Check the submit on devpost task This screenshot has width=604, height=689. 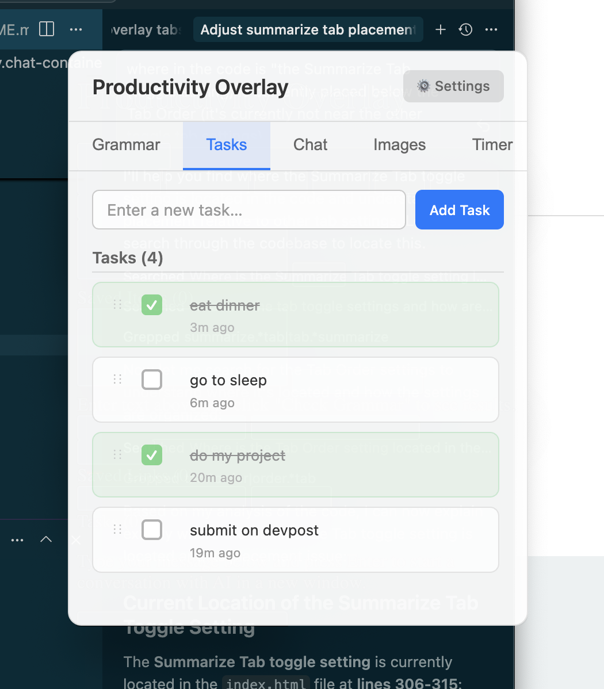coord(152,530)
